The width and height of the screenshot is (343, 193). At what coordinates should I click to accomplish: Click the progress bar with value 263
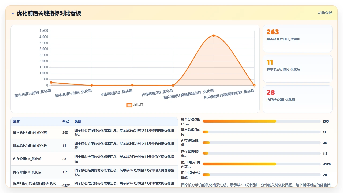coord(262,121)
